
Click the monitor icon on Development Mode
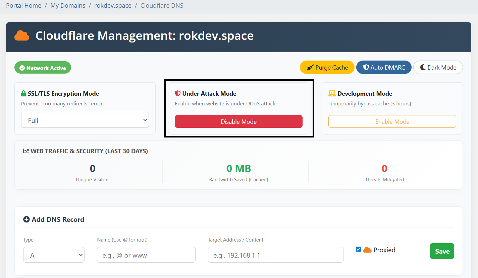[x=333, y=93]
